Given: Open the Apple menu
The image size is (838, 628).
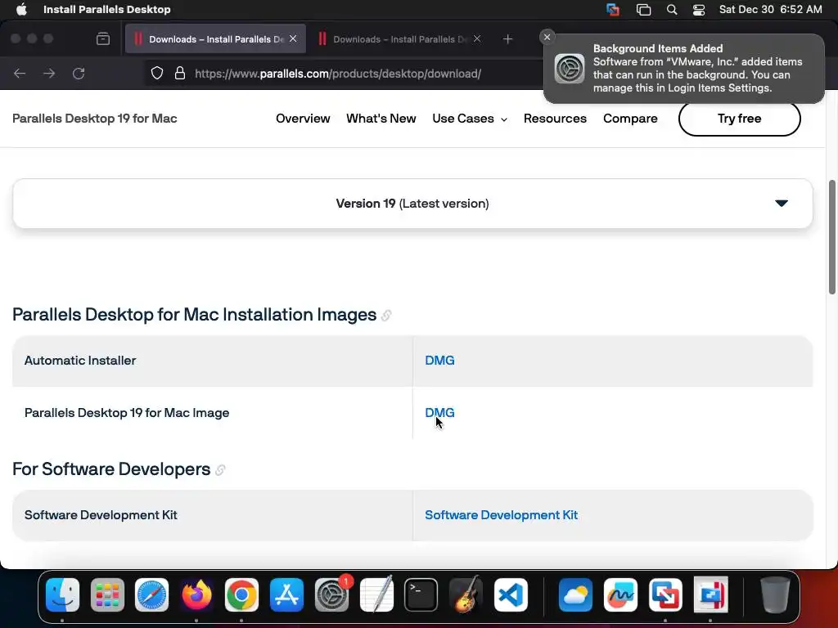Looking at the screenshot, I should pyautogui.click(x=21, y=9).
